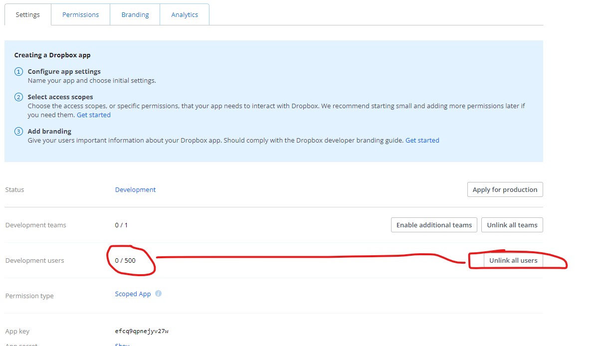Click the Development status link
The image size is (601, 346).
point(135,189)
